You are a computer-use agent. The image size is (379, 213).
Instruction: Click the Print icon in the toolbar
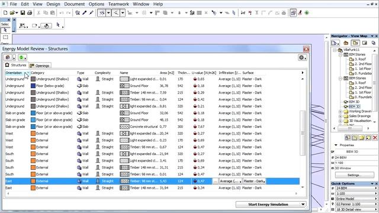30,13
